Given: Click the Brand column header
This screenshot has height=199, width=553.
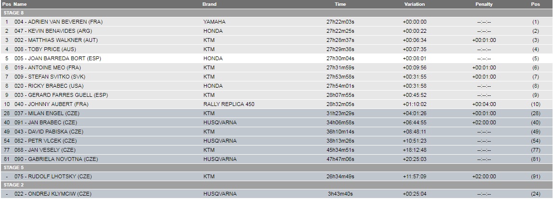Looking at the screenshot, I should 210,4.
